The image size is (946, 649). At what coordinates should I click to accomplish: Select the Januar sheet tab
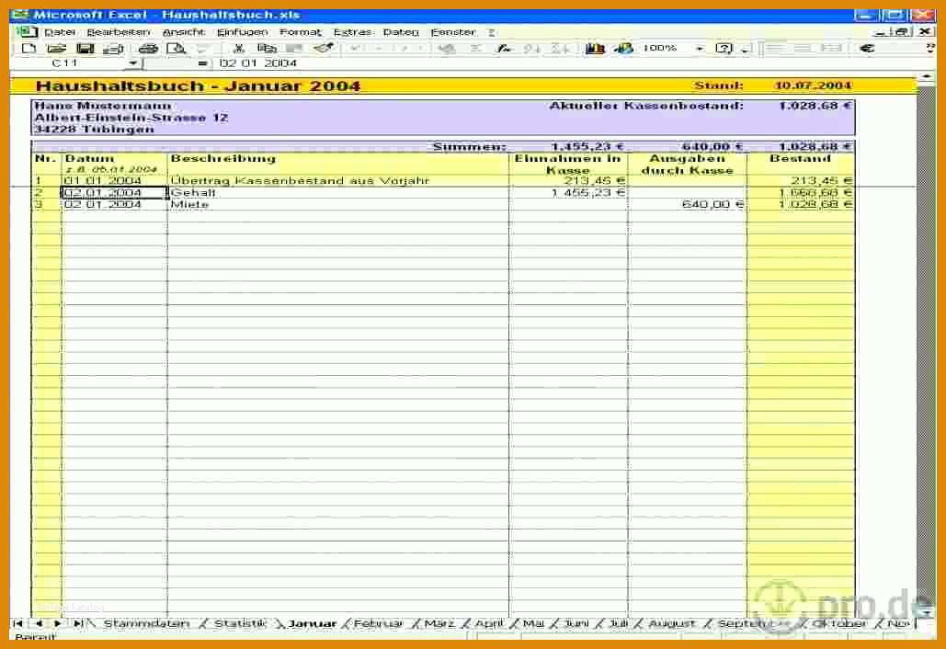click(x=312, y=623)
